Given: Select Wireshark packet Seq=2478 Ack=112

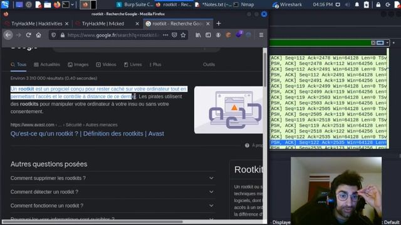Looking at the screenshot, I should [328, 64].
